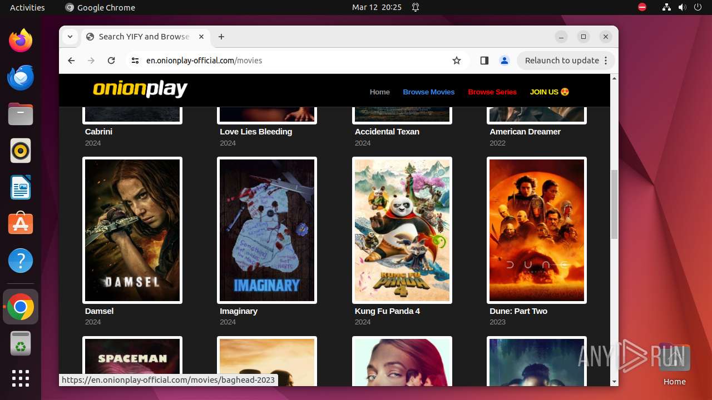Click the Cabrini title link
712x400 pixels.
(x=98, y=132)
